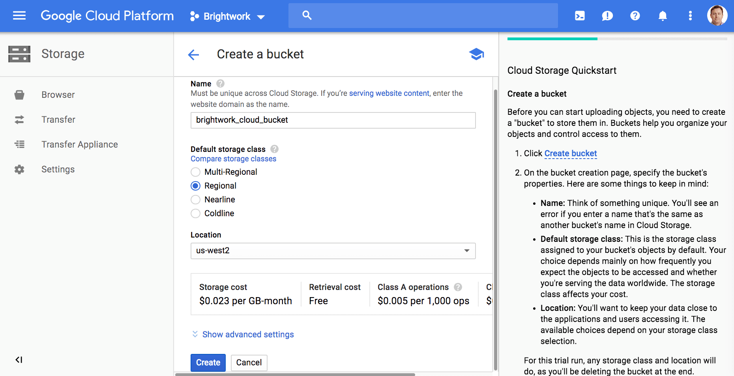Open the three-dot utilities menu
The height and width of the screenshot is (376, 734).
point(690,16)
